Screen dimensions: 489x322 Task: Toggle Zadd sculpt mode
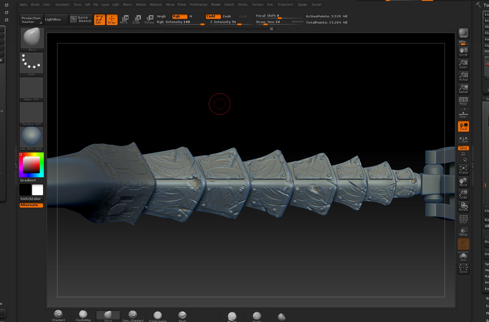click(x=213, y=16)
